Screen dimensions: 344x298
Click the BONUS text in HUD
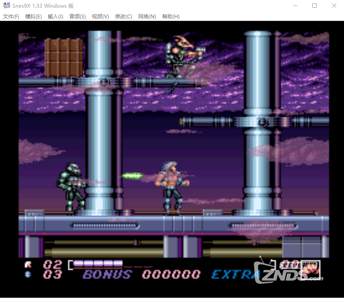pos(107,275)
